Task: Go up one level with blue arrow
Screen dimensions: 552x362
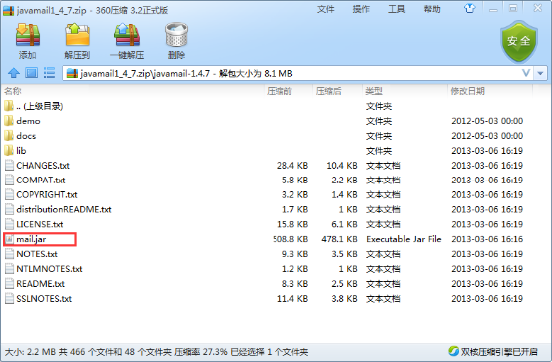Action: click(14, 73)
